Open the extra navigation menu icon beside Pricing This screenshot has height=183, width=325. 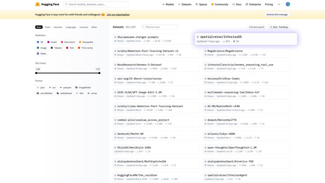point(279,4)
